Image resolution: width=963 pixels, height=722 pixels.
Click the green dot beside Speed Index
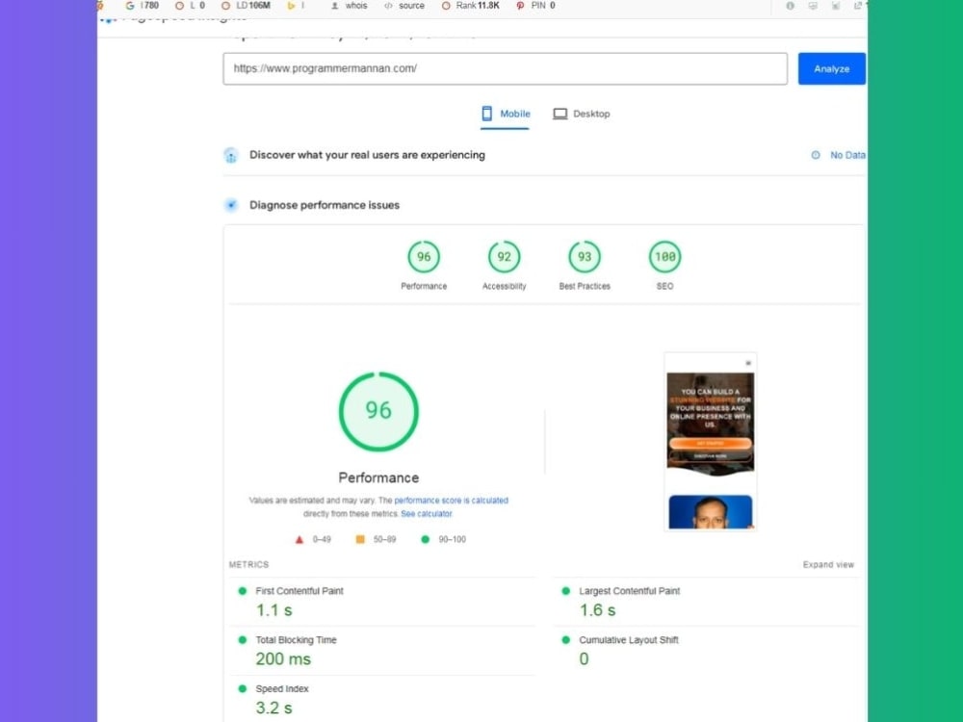(x=243, y=689)
